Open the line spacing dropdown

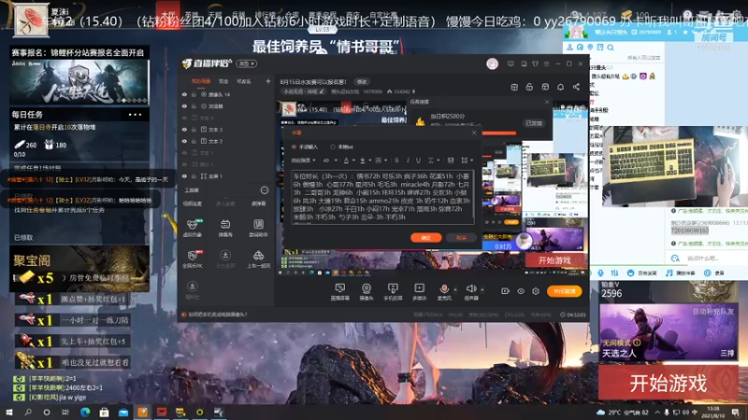(x=433, y=161)
